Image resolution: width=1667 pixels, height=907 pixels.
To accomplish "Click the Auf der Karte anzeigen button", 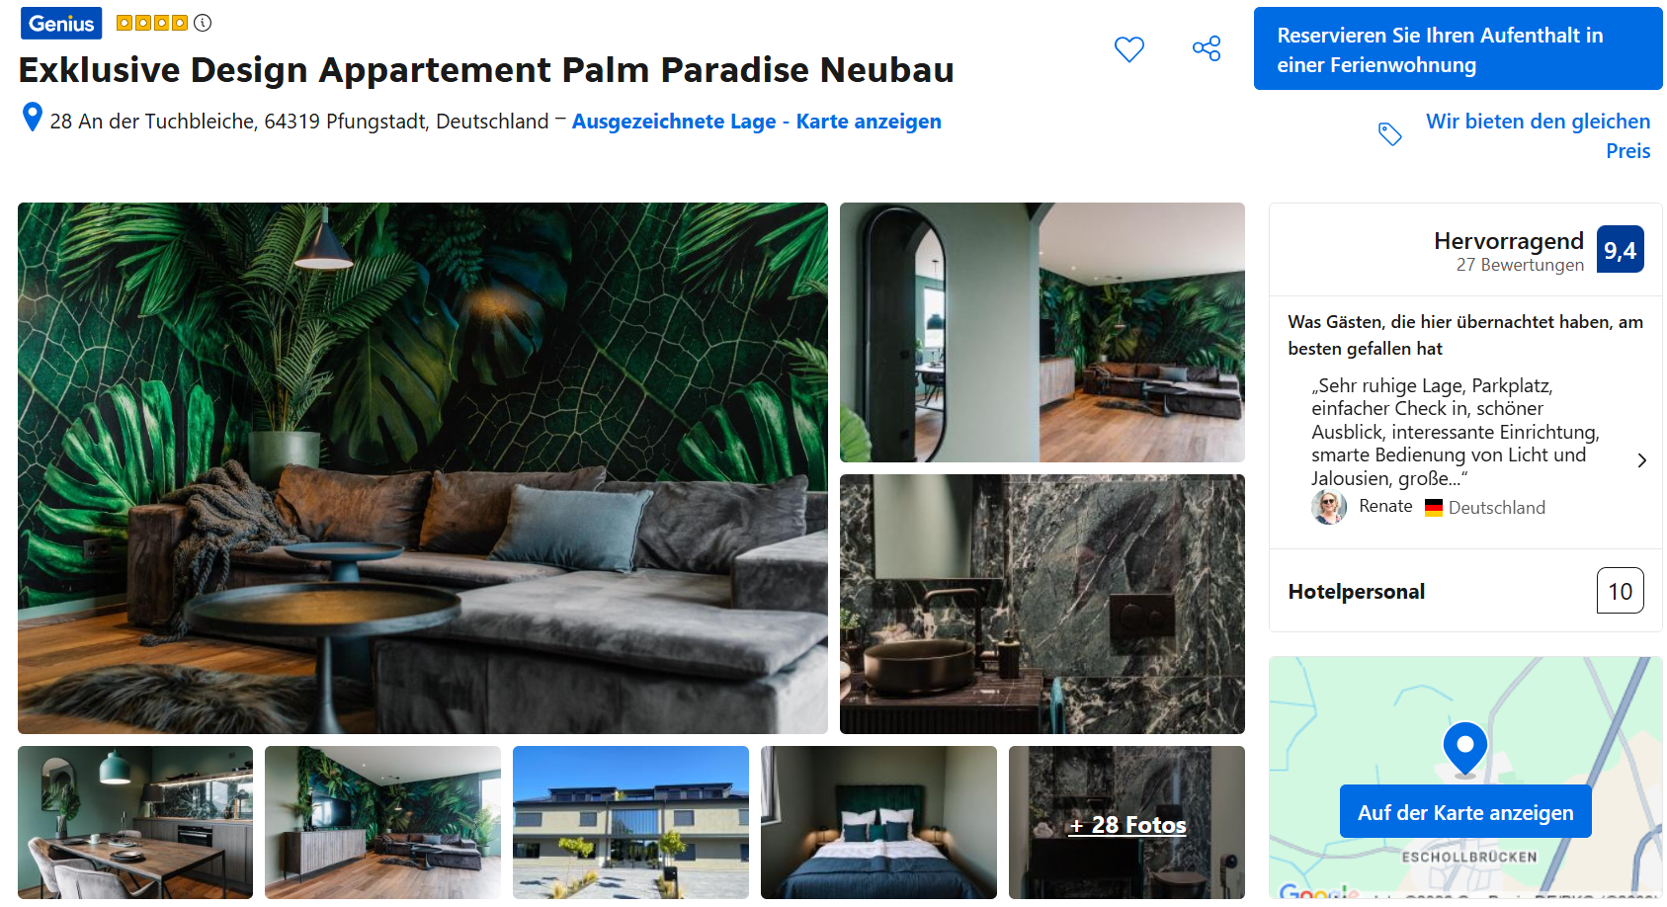I will click(x=1465, y=812).
